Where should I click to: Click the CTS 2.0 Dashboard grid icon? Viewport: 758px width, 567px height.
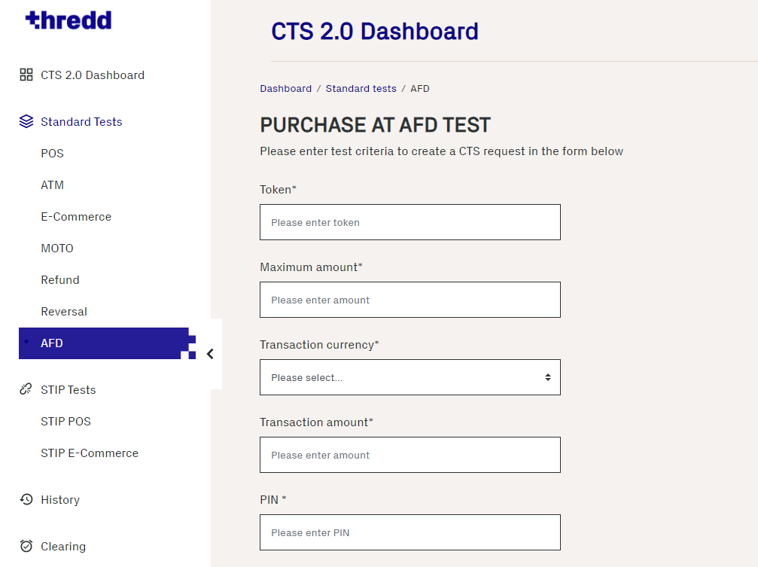click(x=26, y=75)
